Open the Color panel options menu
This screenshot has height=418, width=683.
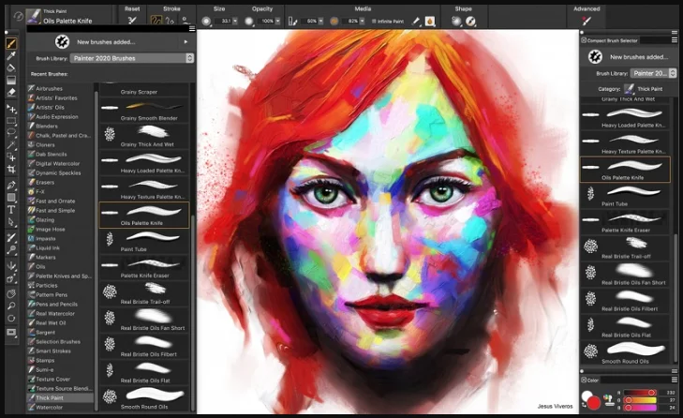674,381
